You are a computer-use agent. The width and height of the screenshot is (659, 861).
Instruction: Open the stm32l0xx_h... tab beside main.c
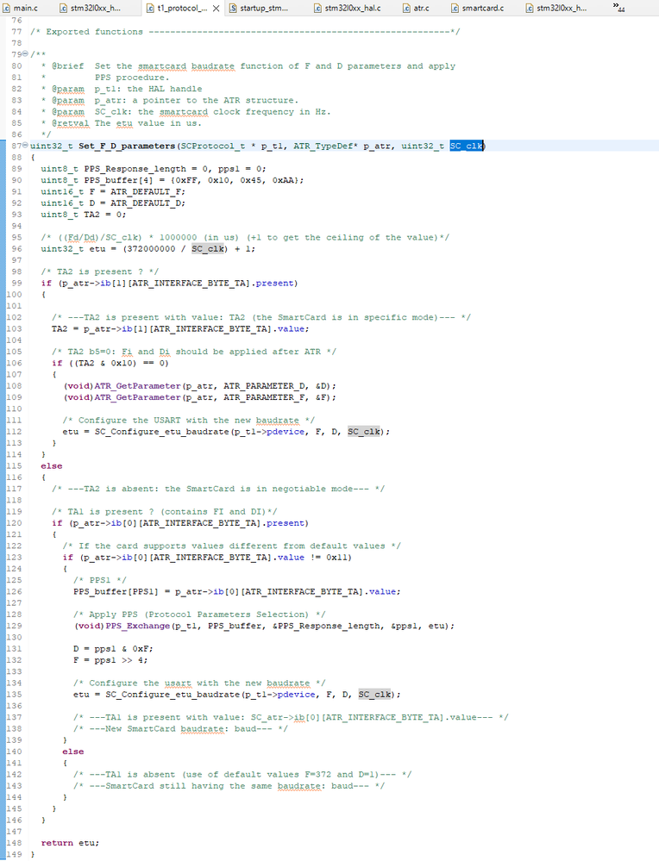click(90, 9)
